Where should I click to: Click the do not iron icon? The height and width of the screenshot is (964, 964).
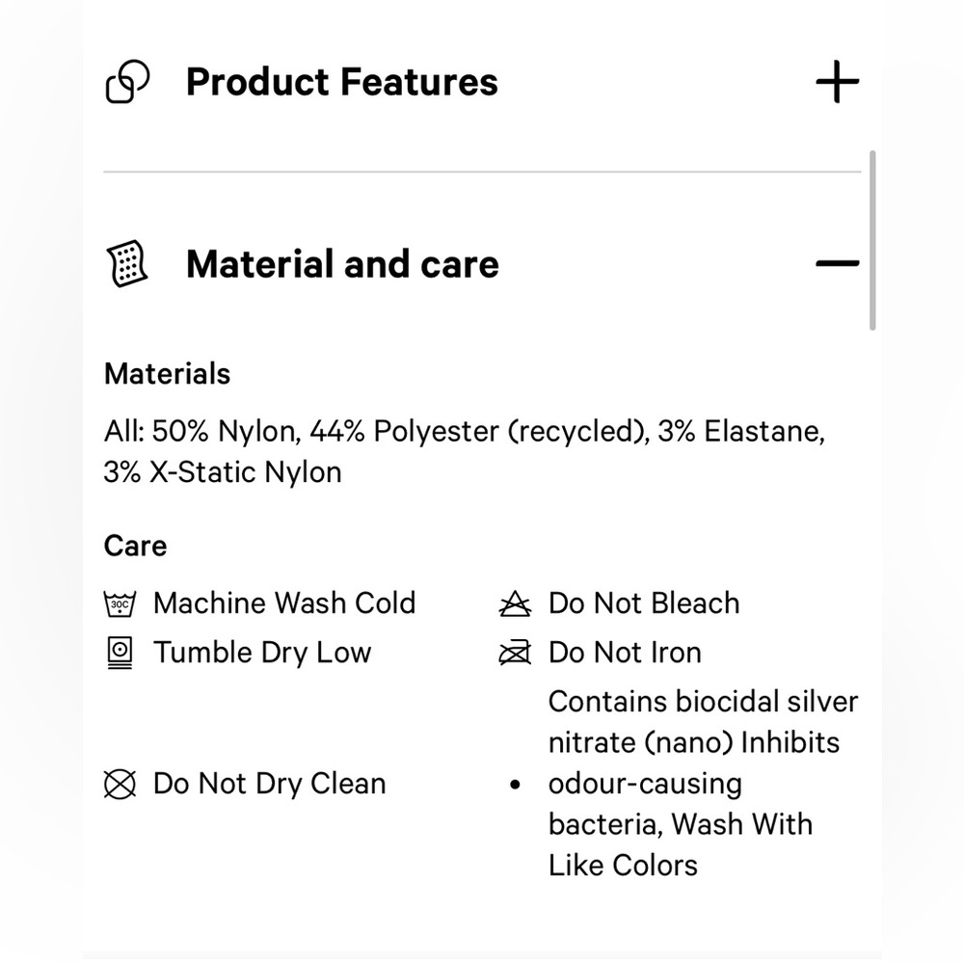coord(515,653)
